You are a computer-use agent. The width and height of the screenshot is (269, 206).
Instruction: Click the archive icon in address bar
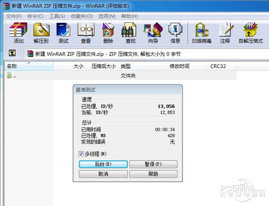30,54
